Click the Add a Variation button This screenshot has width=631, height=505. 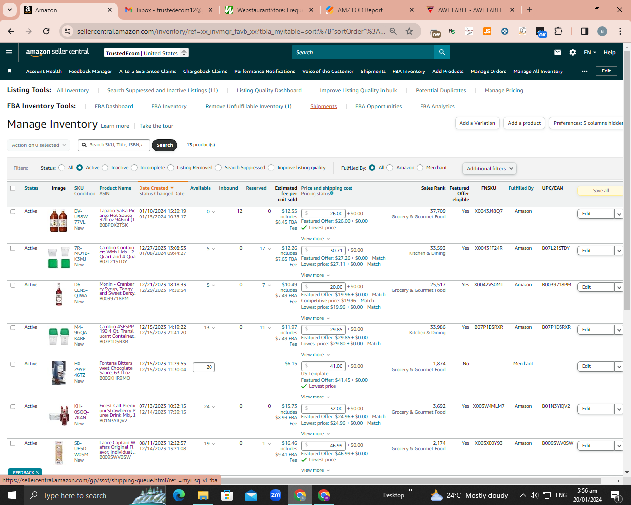point(477,123)
